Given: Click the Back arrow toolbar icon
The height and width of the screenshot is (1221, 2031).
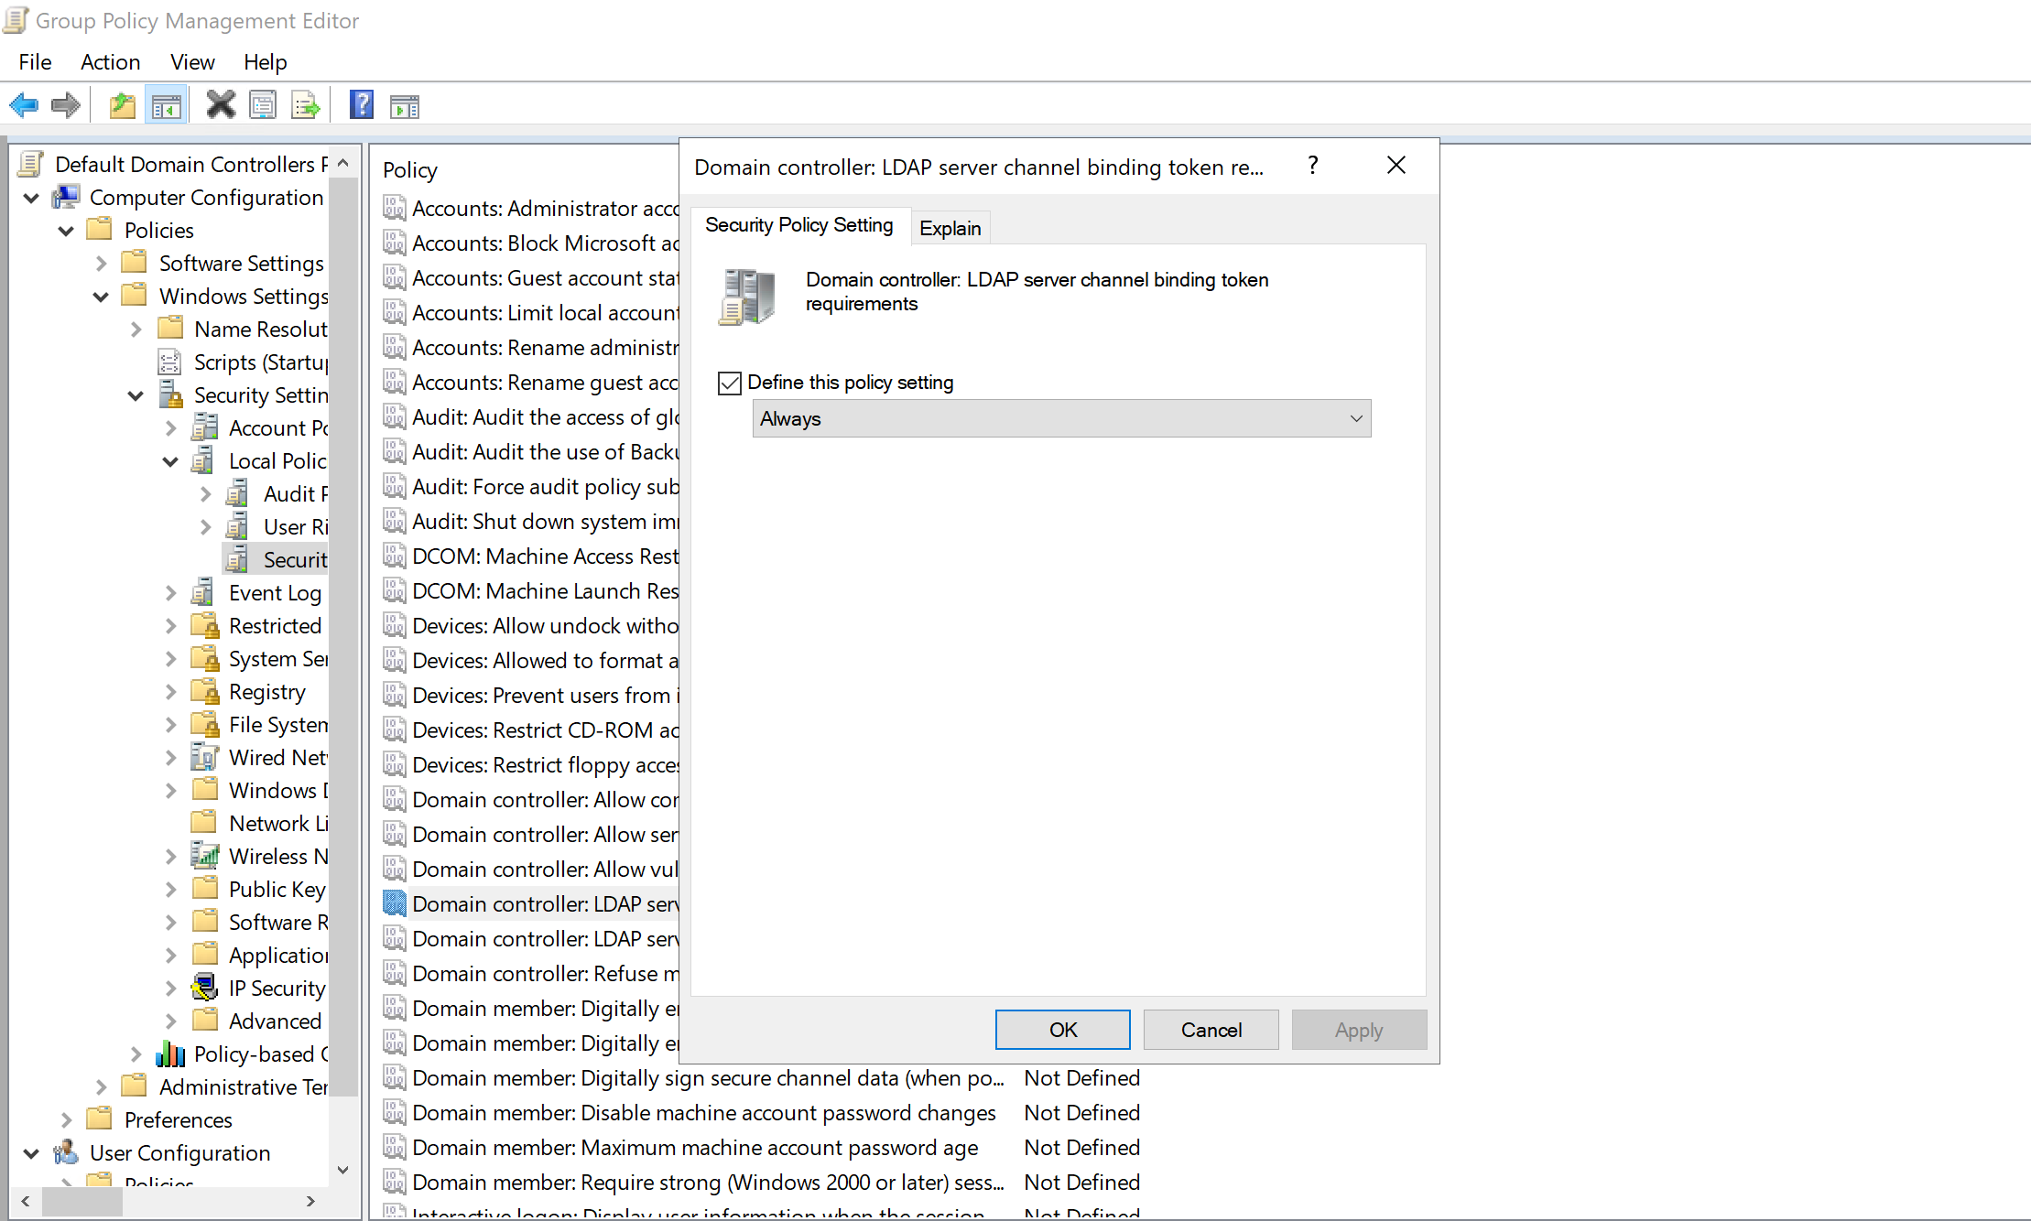Looking at the screenshot, I should pyautogui.click(x=24, y=106).
